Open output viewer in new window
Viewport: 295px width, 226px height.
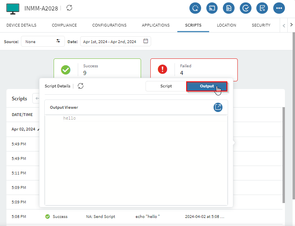[x=218, y=107]
